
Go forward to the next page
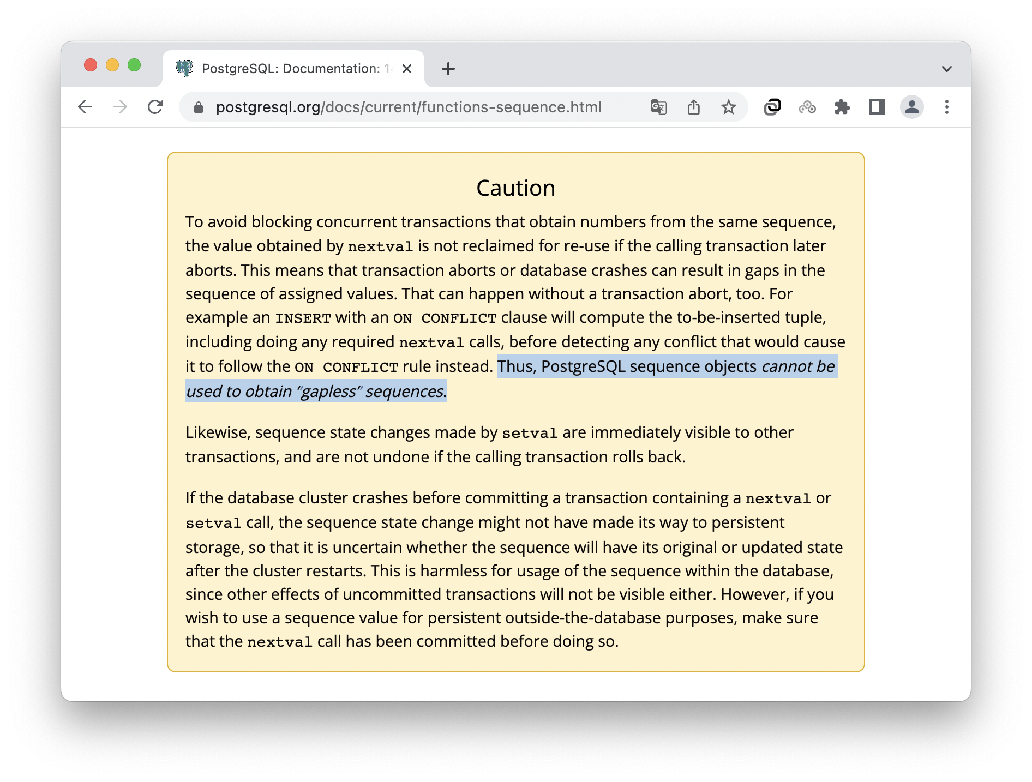120,107
